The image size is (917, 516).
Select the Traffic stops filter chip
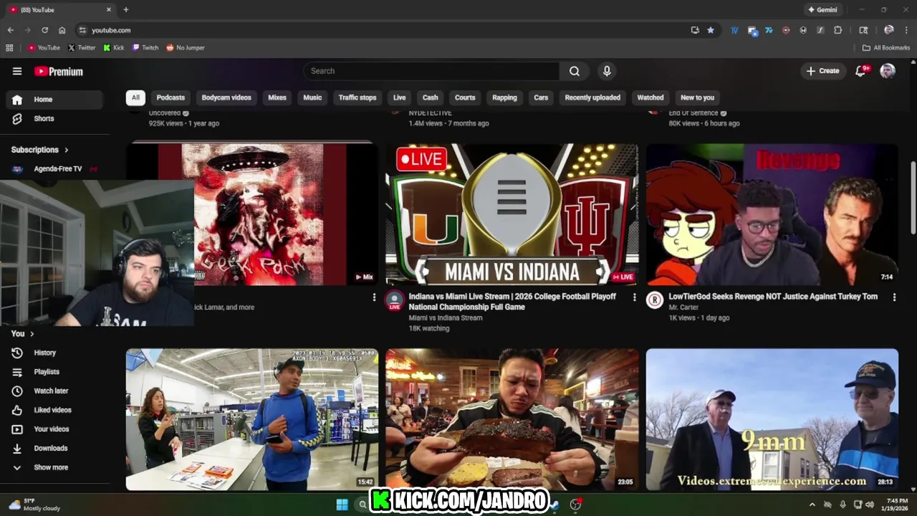pos(357,97)
